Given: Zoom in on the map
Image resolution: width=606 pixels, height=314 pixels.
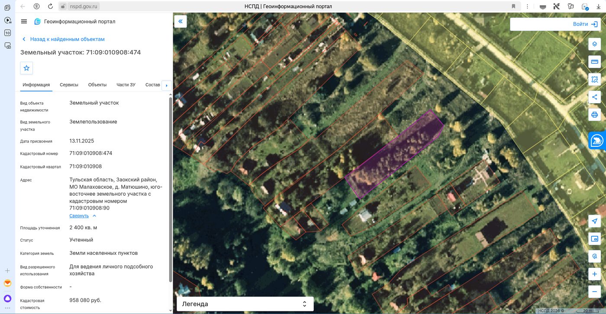Looking at the screenshot, I should [x=595, y=274].
